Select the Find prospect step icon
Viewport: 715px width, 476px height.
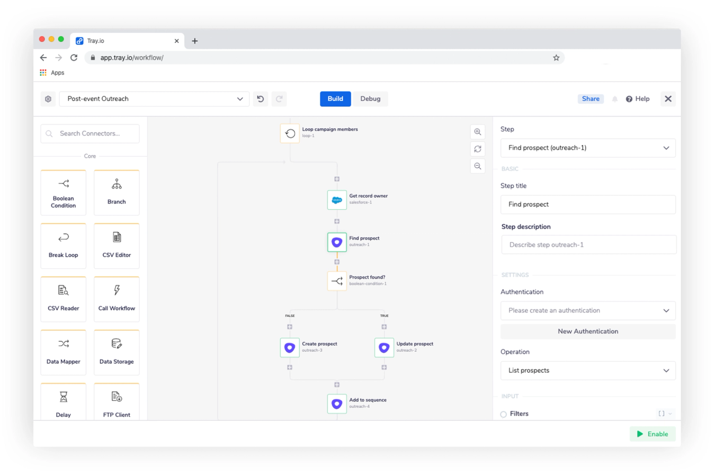(x=337, y=242)
